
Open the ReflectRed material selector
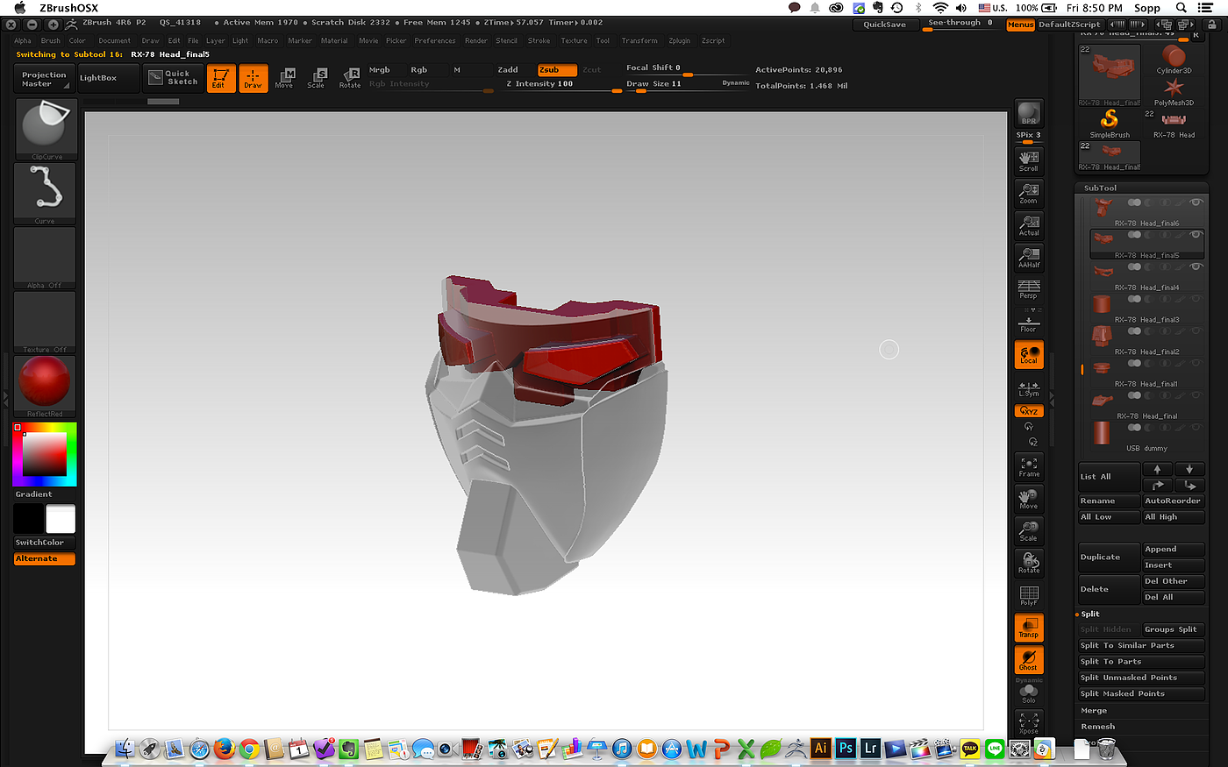click(45, 387)
